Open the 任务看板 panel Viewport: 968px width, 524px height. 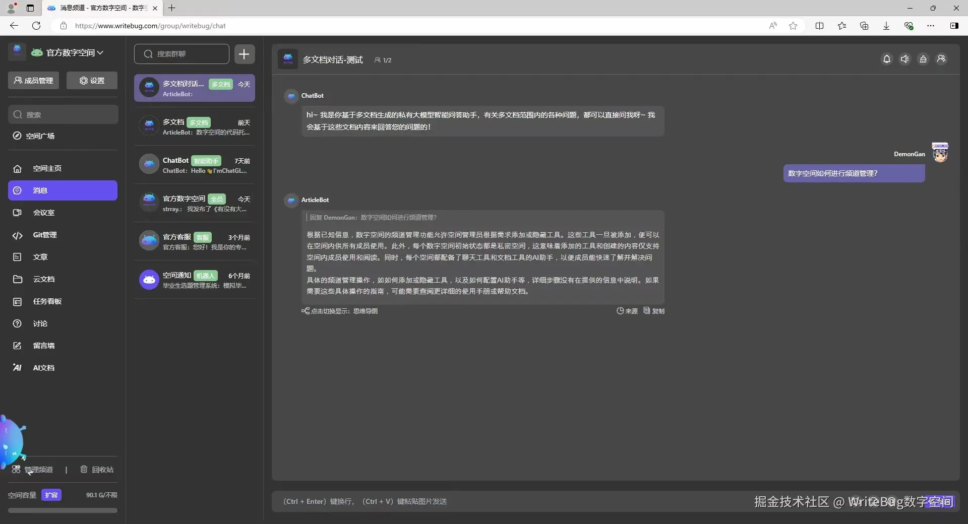coord(47,301)
